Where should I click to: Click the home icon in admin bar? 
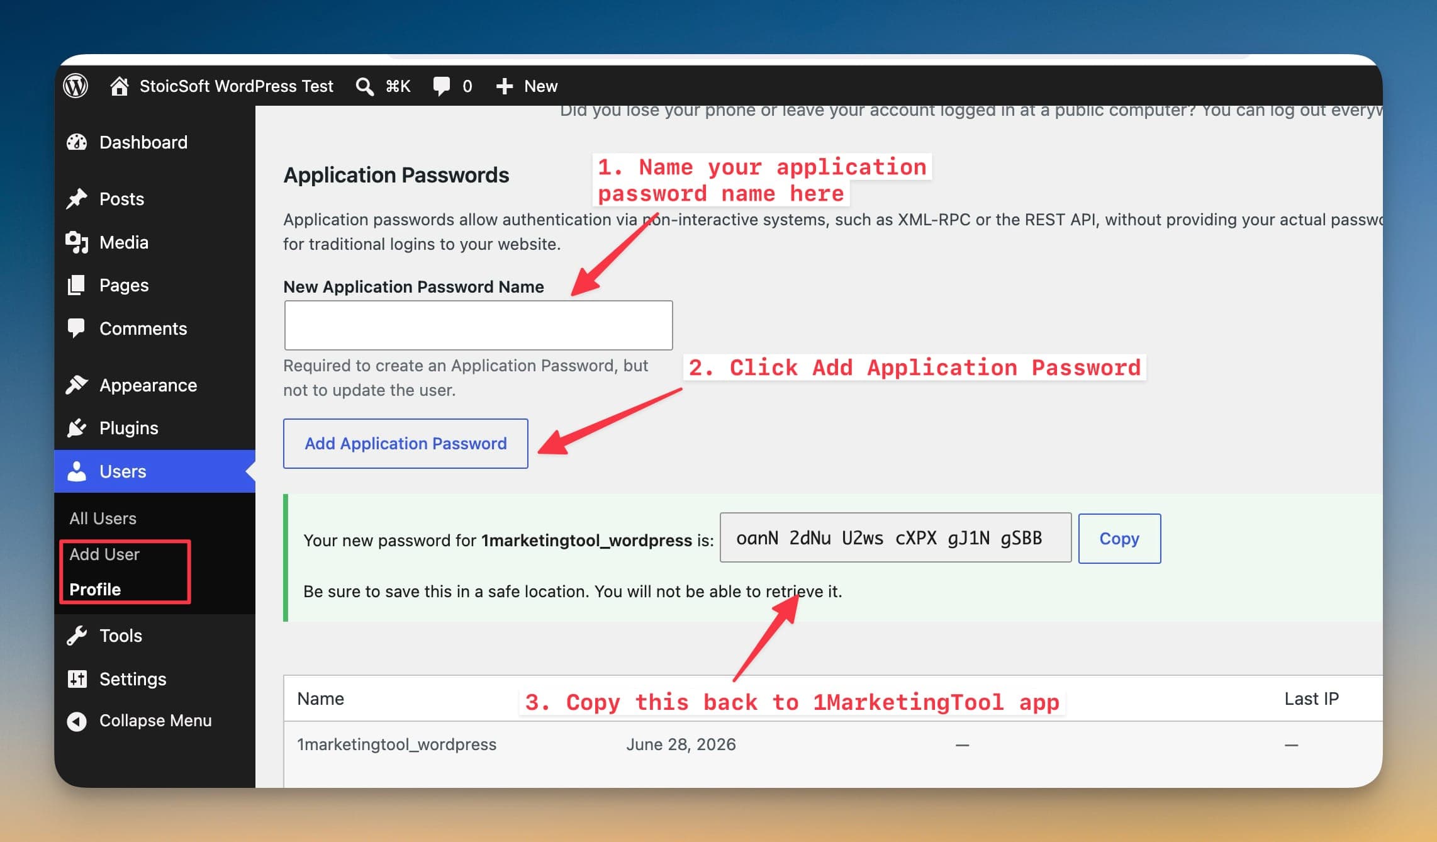[x=119, y=86]
